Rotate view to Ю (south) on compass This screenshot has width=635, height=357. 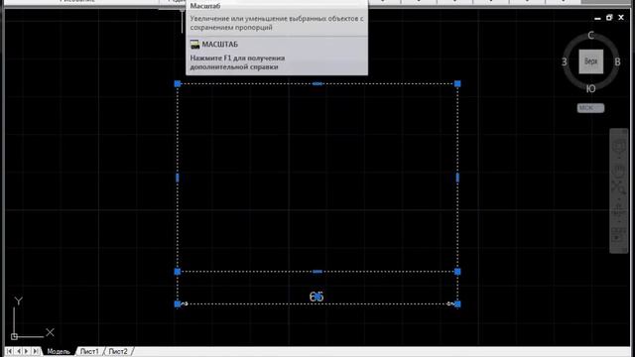point(591,88)
